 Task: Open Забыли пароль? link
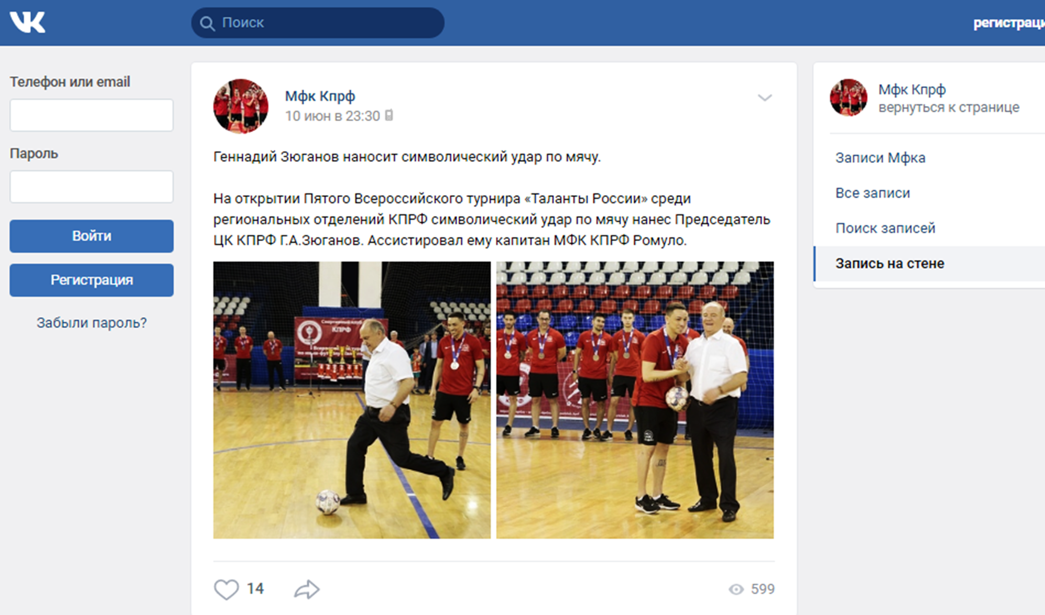[91, 323]
